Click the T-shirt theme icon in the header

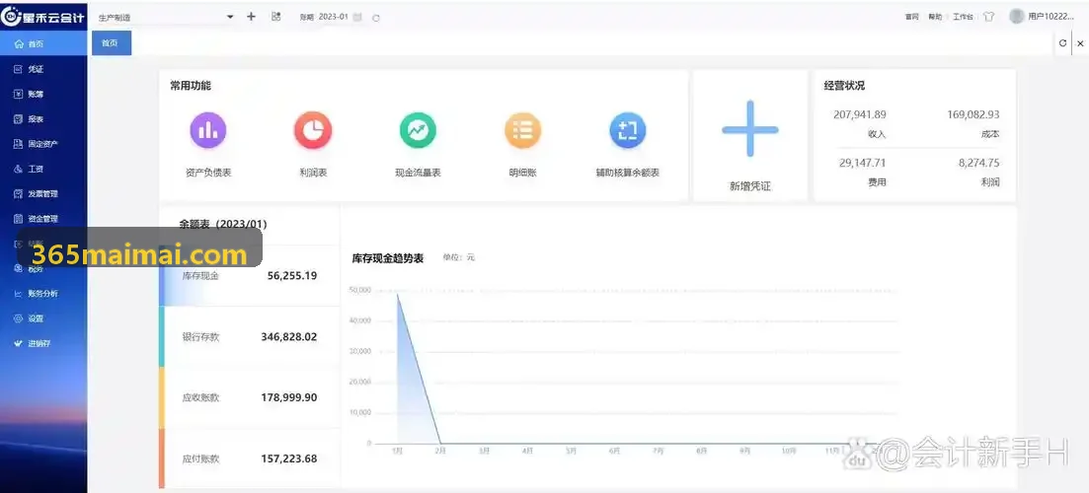[988, 17]
